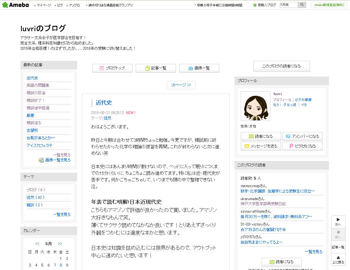Open 模試の反省 in recent articles
The width and height of the screenshot is (350, 270).
click(36, 93)
